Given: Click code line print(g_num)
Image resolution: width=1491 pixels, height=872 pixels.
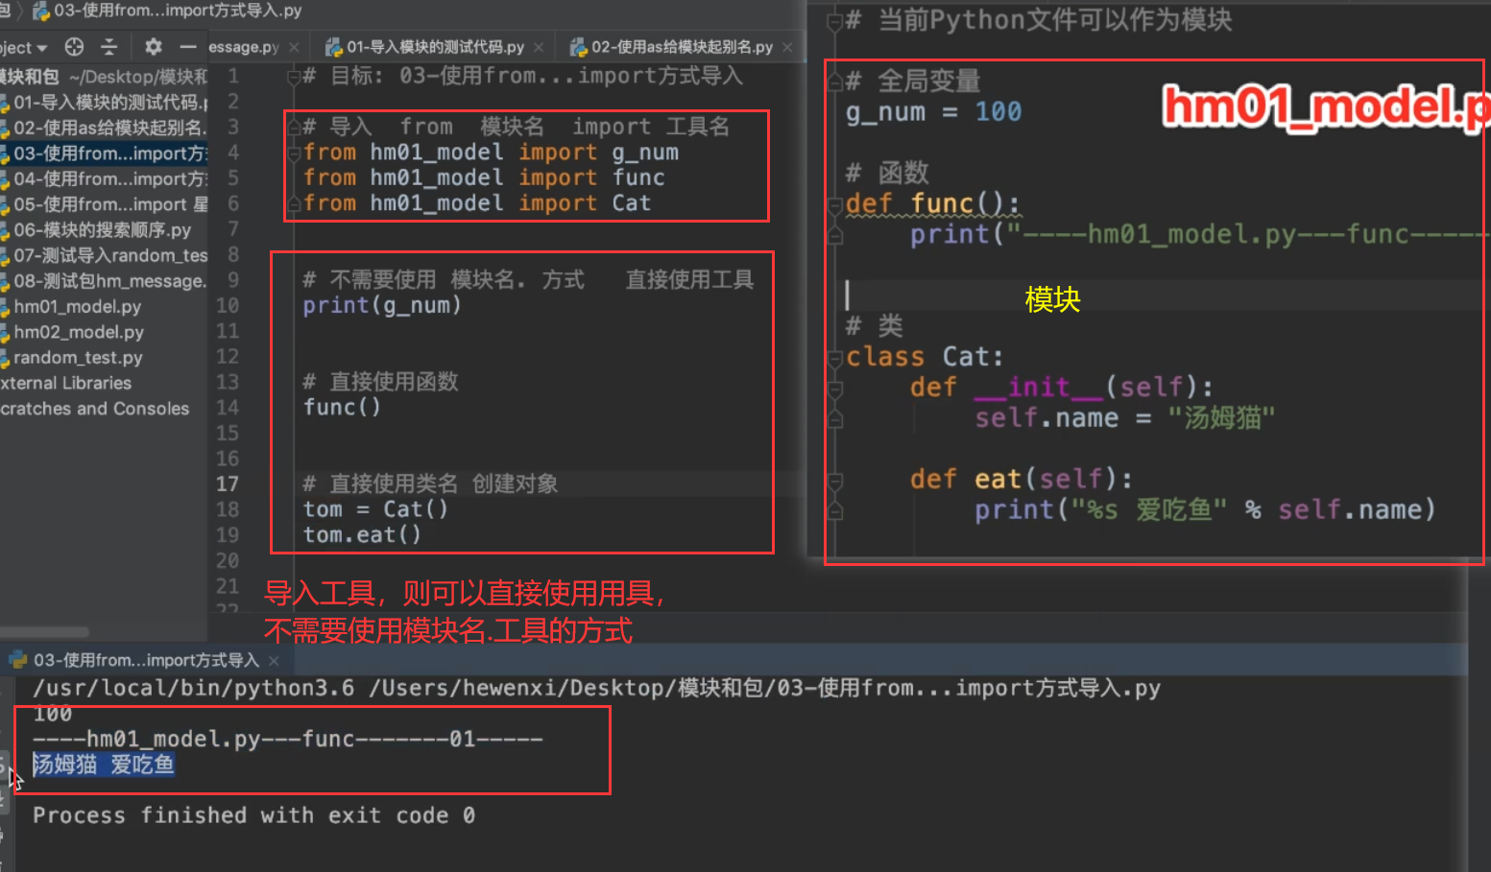Looking at the screenshot, I should [382, 306].
